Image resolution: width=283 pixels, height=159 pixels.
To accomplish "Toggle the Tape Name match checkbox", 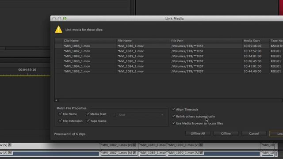I will point(88,121).
